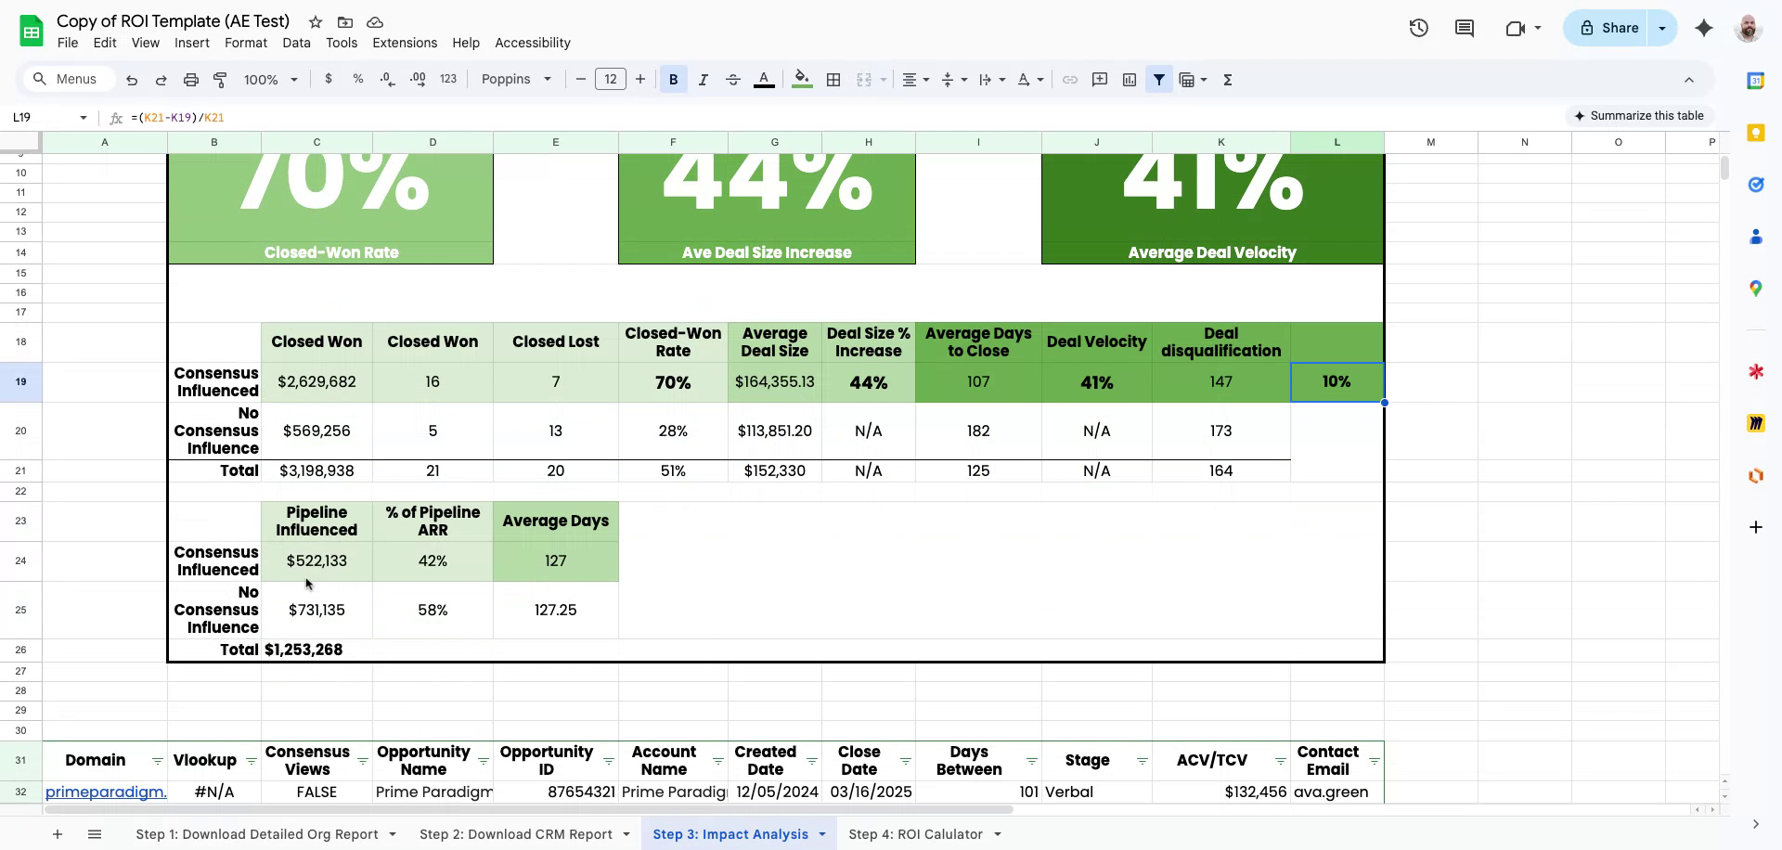Open version history clock icon

(x=1418, y=28)
